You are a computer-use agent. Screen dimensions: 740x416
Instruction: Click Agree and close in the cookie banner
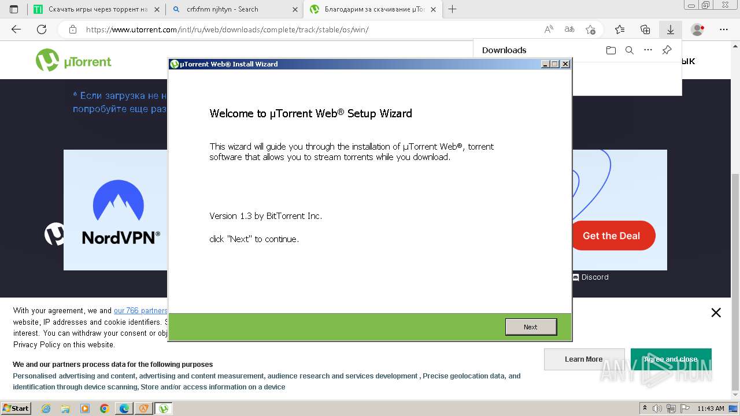(x=671, y=359)
